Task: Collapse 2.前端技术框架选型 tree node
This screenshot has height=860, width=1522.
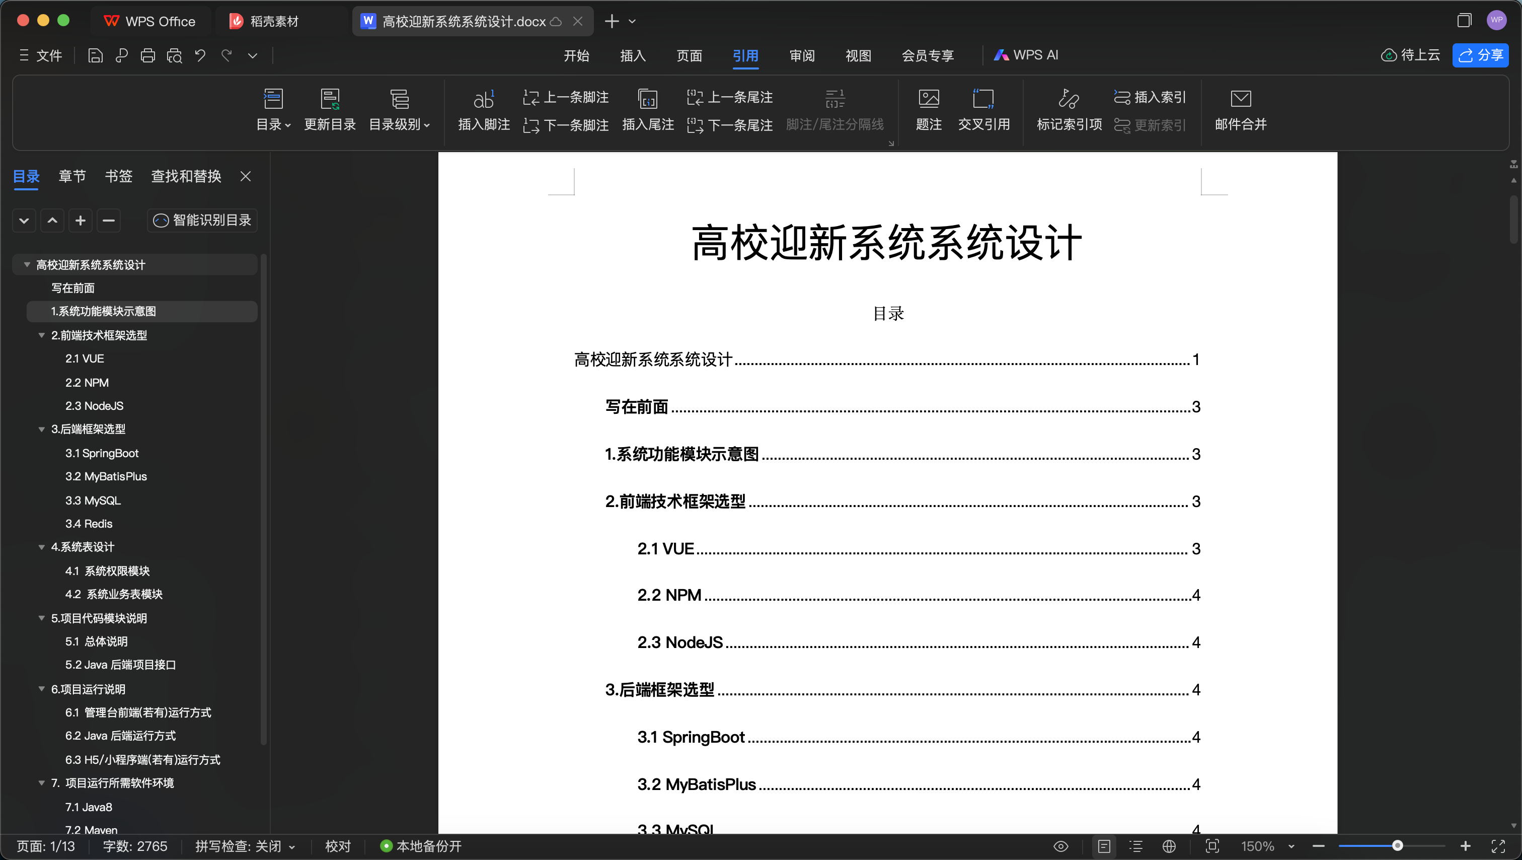Action: pos(41,335)
